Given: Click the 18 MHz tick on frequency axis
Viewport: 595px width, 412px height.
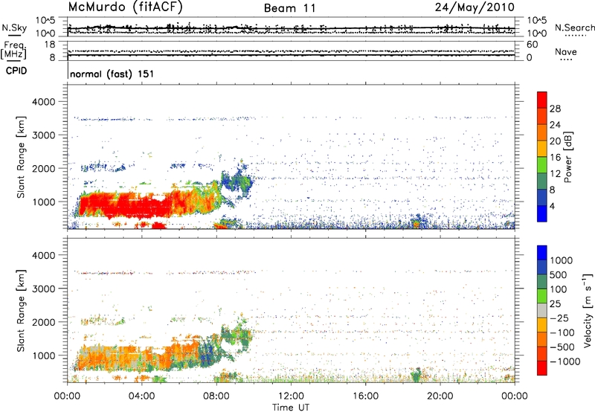Looking at the screenshot, I should (49, 45).
